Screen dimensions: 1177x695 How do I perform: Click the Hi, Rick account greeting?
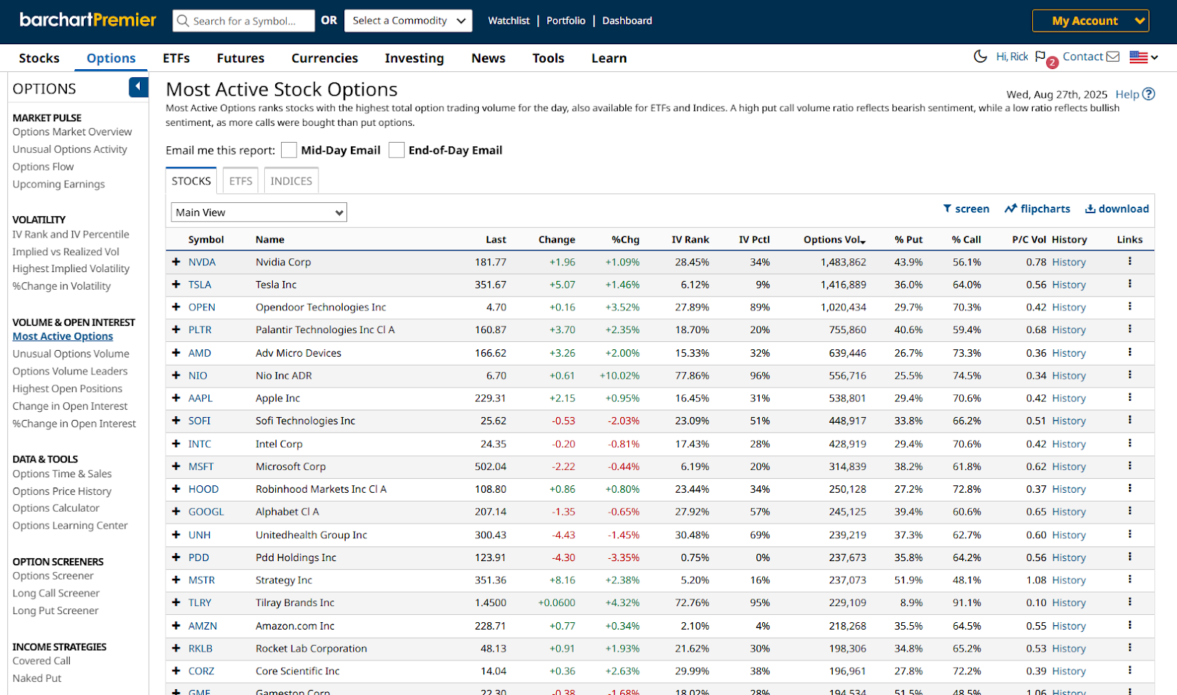[x=1012, y=57]
